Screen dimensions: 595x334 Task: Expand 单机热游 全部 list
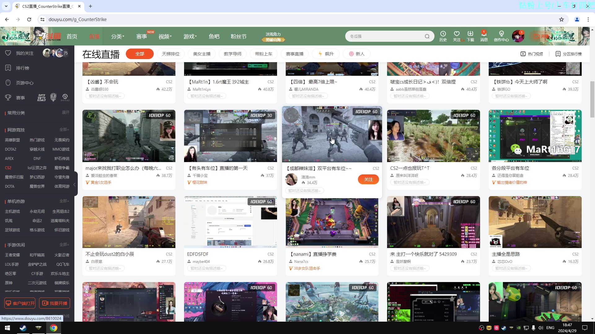[64, 201]
